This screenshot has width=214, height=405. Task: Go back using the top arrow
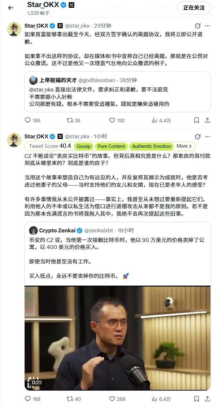point(11,8)
